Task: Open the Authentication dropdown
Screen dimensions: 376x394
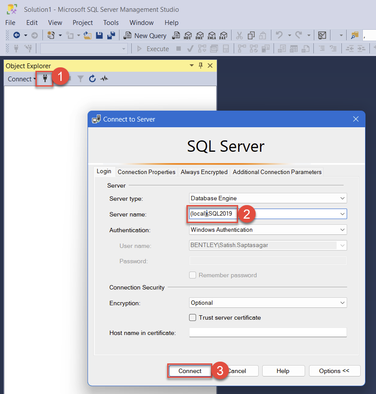Action: [x=342, y=230]
